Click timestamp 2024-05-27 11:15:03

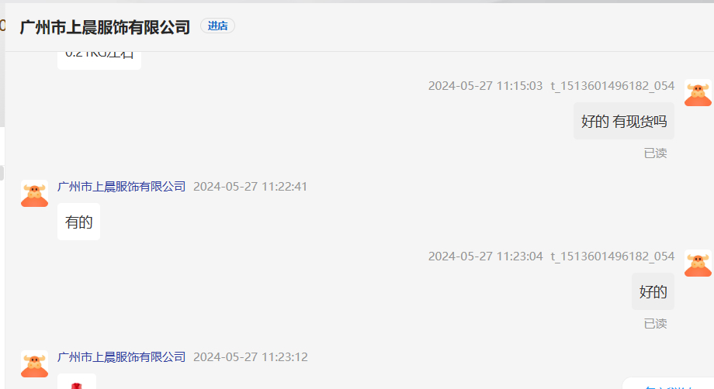485,86
